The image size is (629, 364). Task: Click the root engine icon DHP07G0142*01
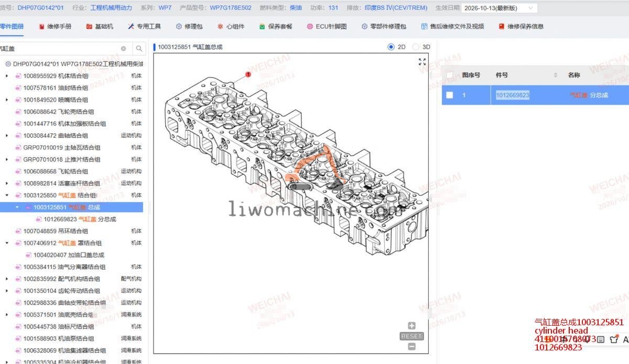8,64
